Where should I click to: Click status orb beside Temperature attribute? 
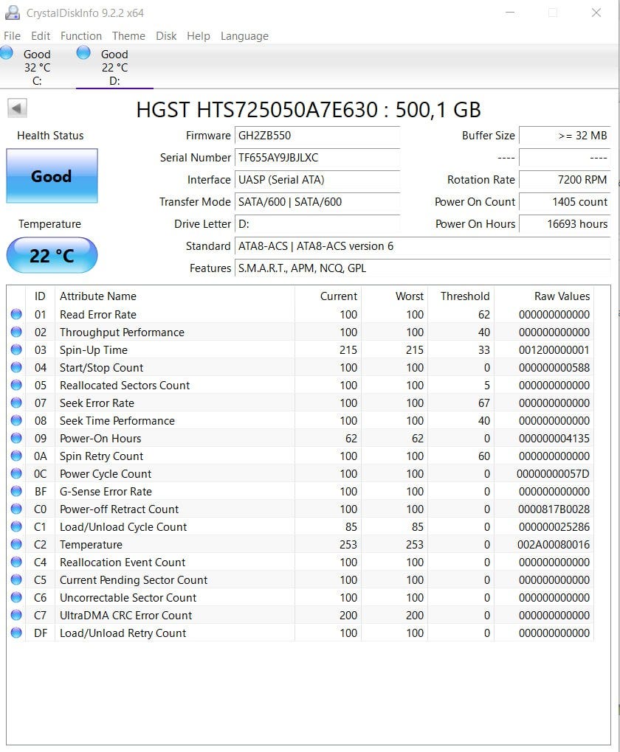click(x=16, y=545)
